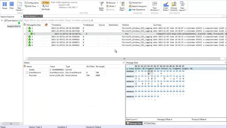
Task: Click the horizontal scrollbar of message grid
Action: coord(124,59)
